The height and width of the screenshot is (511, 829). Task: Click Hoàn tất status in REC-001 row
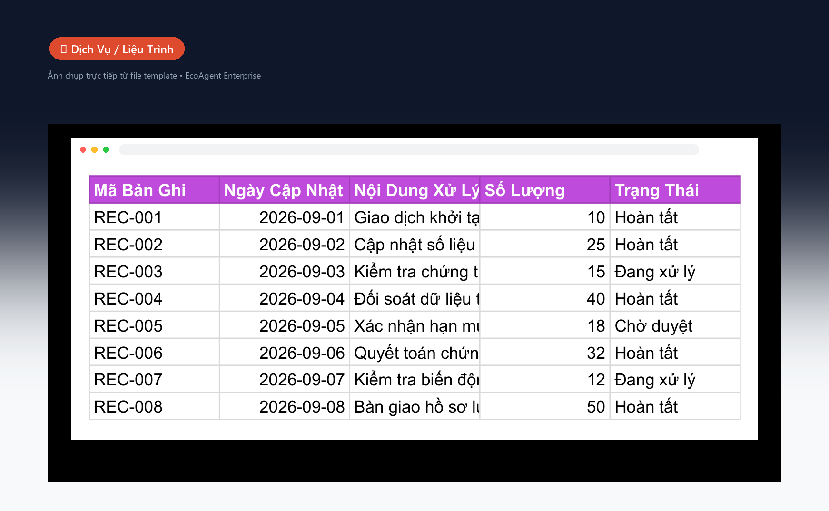(x=675, y=217)
